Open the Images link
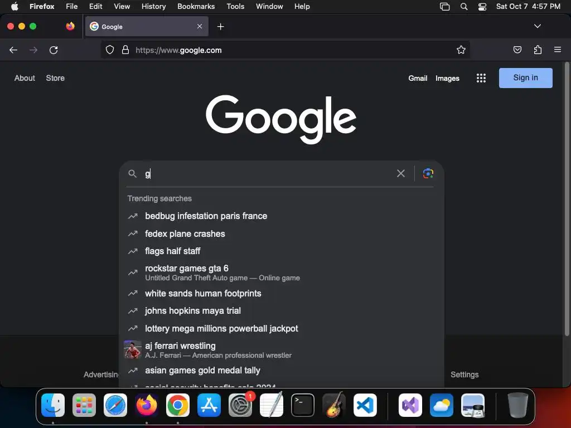Image resolution: width=571 pixels, height=428 pixels. (447, 78)
